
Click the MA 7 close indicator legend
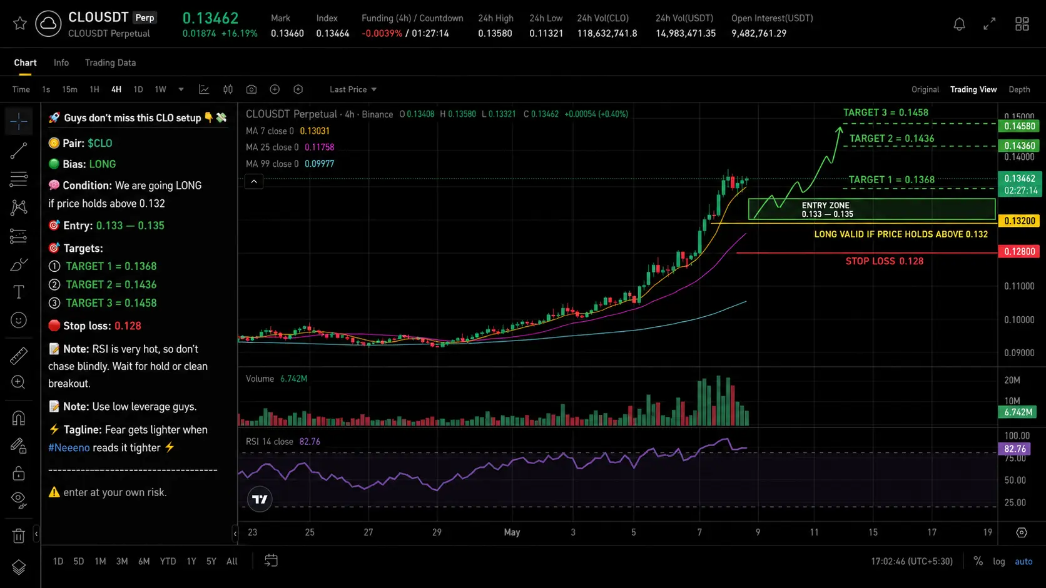288,131
